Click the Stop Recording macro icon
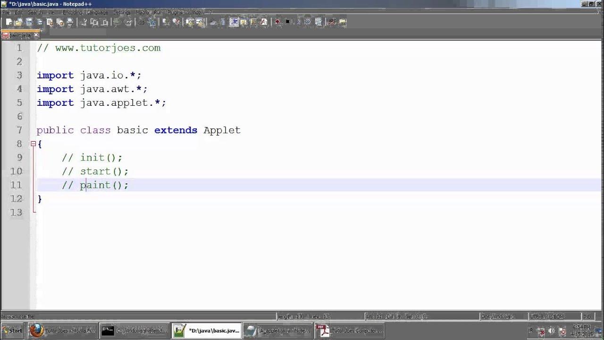 [x=287, y=22]
